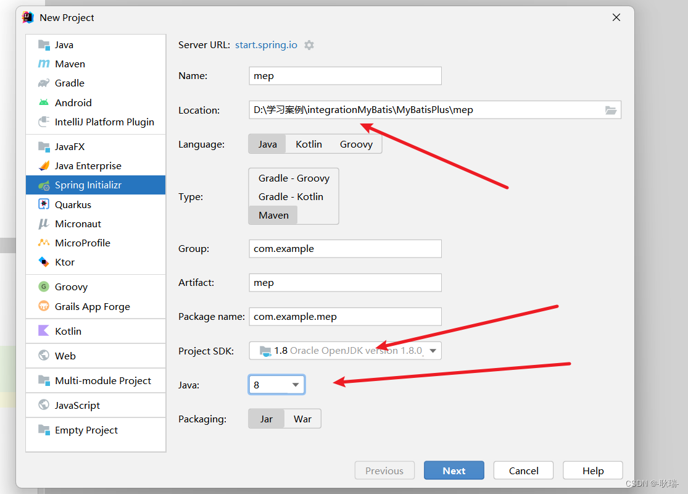The image size is (688, 494).
Task: Click the Next button
Action: click(x=454, y=471)
